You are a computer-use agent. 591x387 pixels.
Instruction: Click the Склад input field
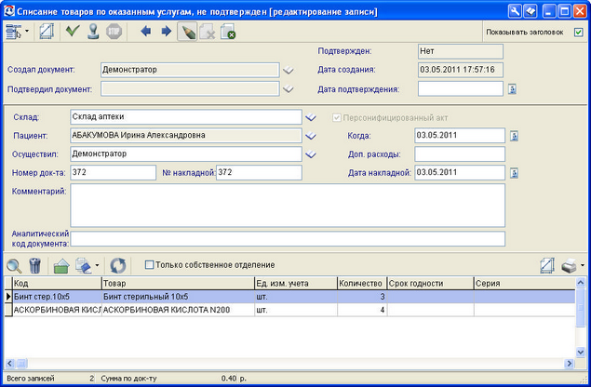(186, 117)
